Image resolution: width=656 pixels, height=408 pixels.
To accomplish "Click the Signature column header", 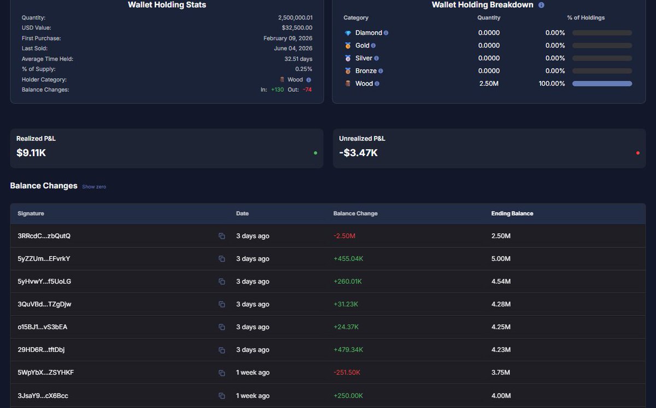I will 31,214.
